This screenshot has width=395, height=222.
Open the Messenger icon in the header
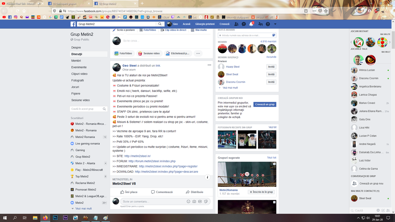coord(244,24)
